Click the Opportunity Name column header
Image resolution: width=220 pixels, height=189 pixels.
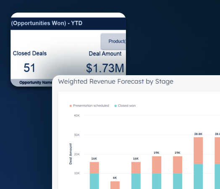[x=36, y=82]
